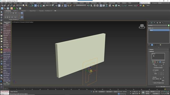Click the Undo arrow icon
The height and width of the screenshot is (95, 170).
(2, 6)
